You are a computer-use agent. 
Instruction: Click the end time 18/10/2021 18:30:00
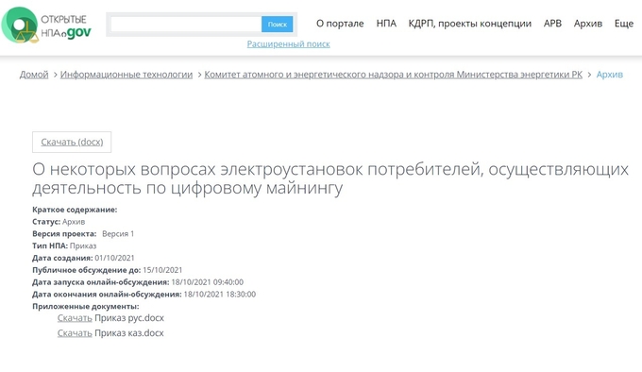(x=219, y=295)
